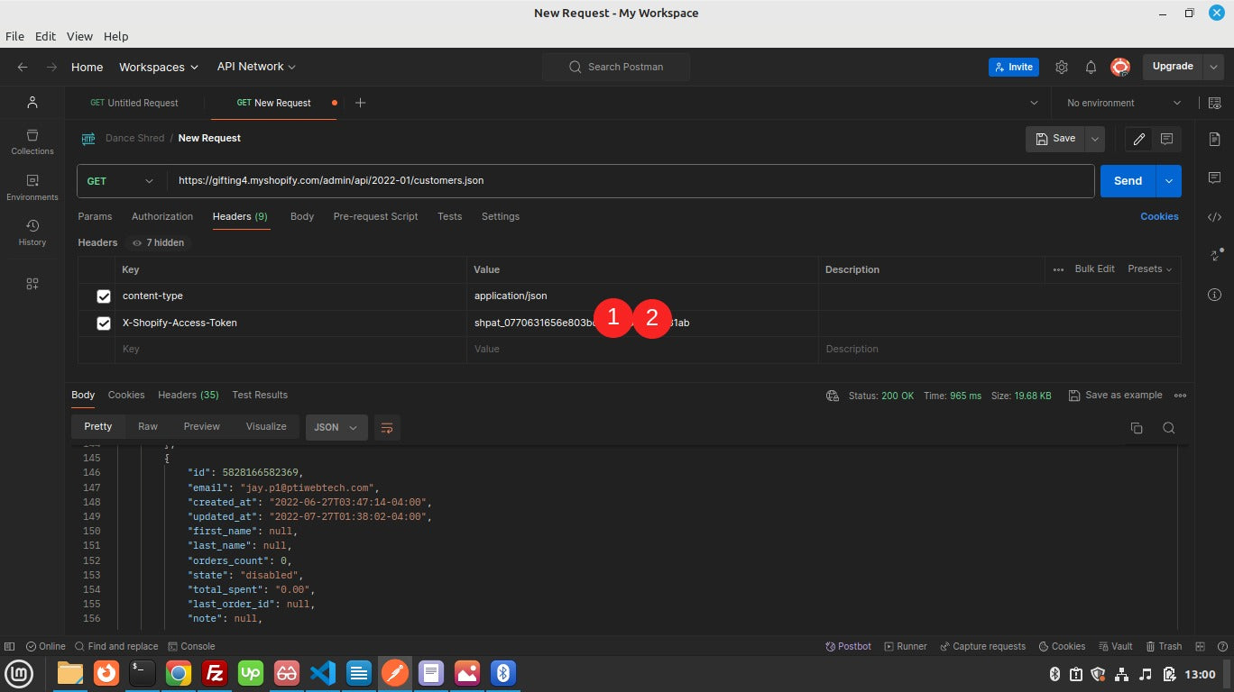Focus the Search Postman box

(x=616, y=67)
